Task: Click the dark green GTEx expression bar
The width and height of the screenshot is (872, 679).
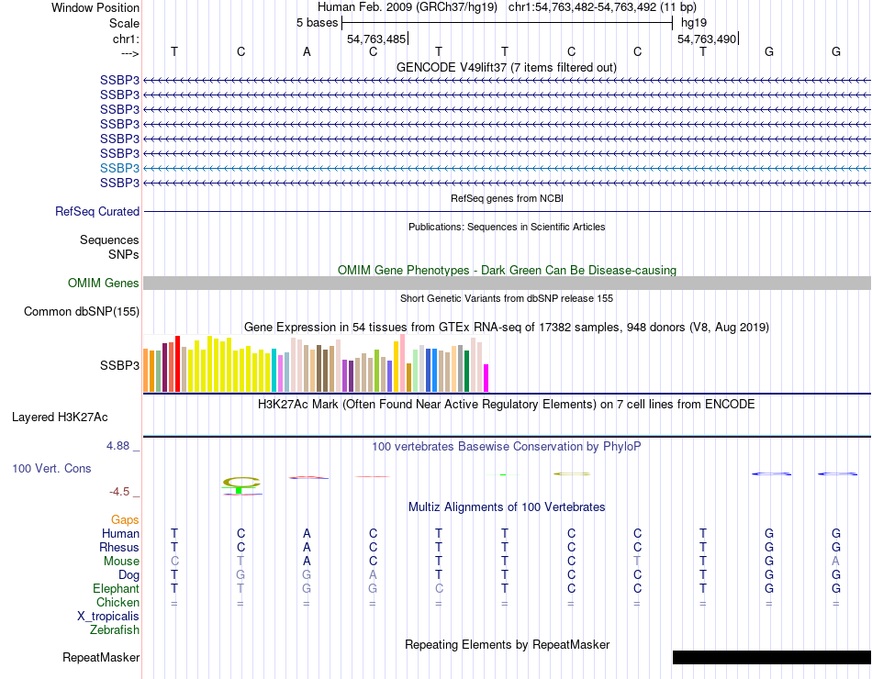Action: pyautogui.click(x=466, y=371)
